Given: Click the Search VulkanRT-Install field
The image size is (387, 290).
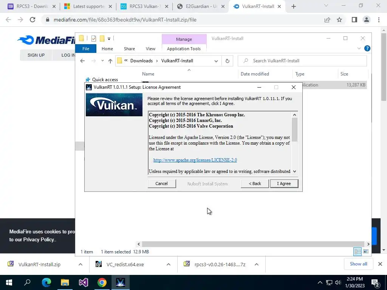Looking at the screenshot, I should point(302,61).
